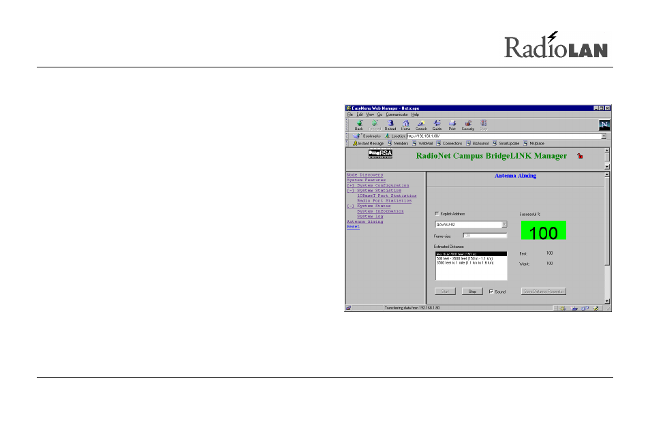Click the Reset link in sidebar
Image resolution: width=650 pixels, height=421 pixels.
(353, 227)
